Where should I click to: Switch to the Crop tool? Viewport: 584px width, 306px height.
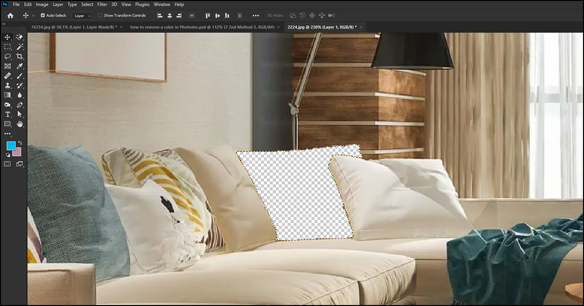(x=19, y=56)
